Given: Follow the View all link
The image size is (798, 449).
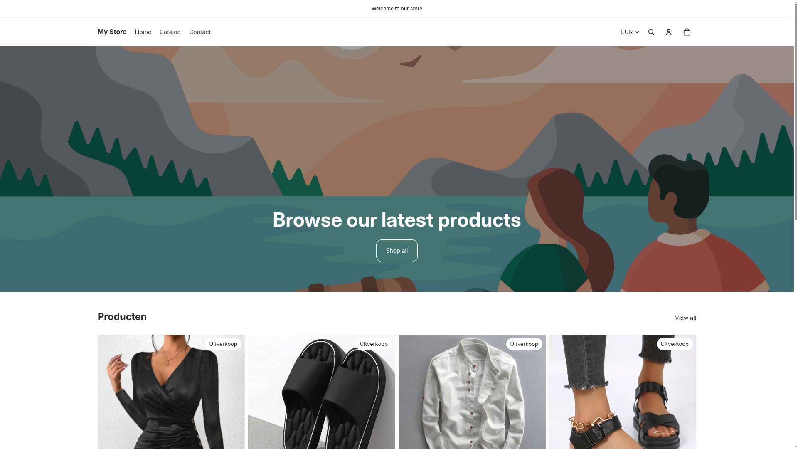Looking at the screenshot, I should point(685,318).
